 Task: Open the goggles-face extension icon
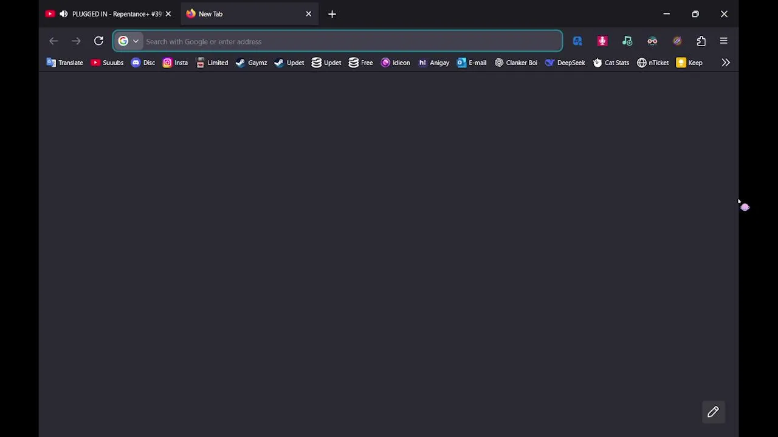(652, 41)
